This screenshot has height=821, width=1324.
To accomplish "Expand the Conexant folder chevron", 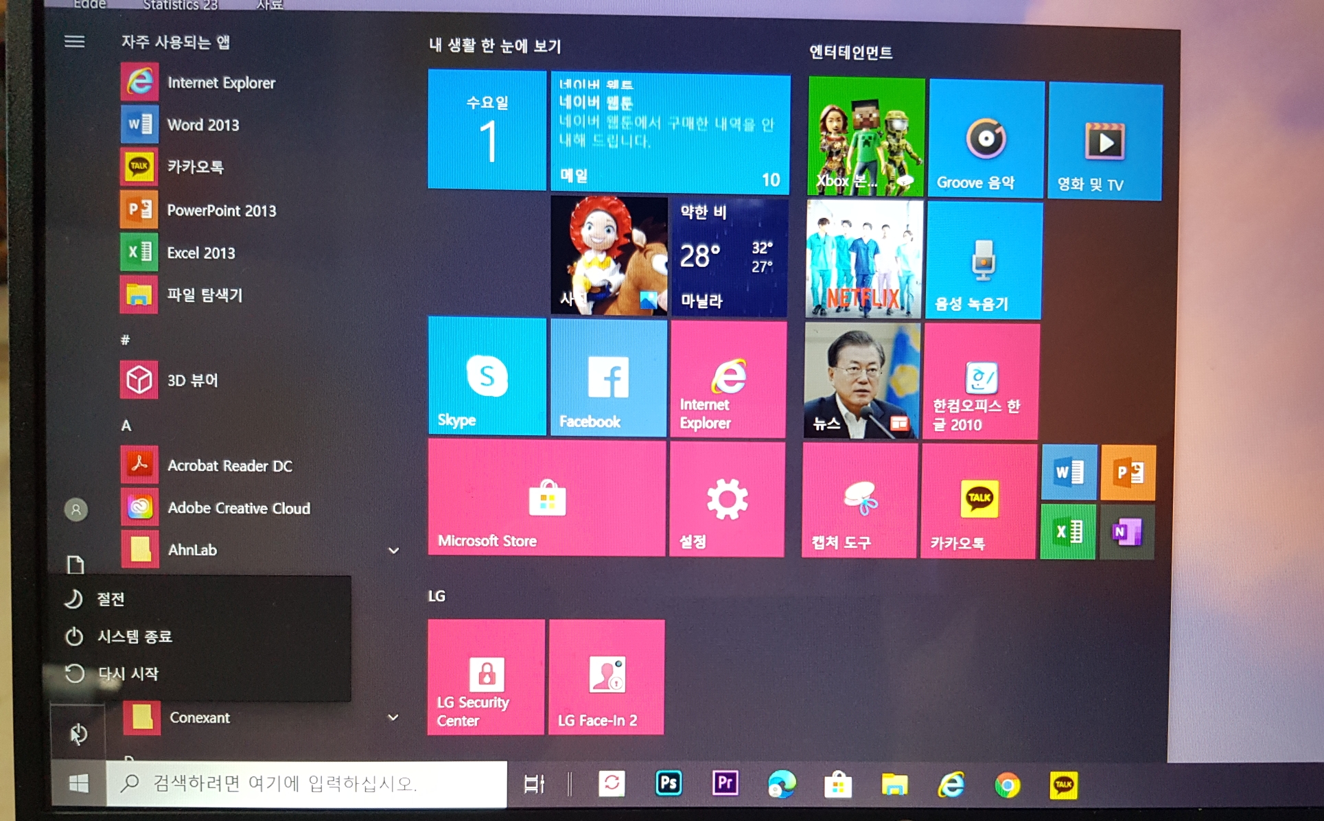I will pos(393,717).
